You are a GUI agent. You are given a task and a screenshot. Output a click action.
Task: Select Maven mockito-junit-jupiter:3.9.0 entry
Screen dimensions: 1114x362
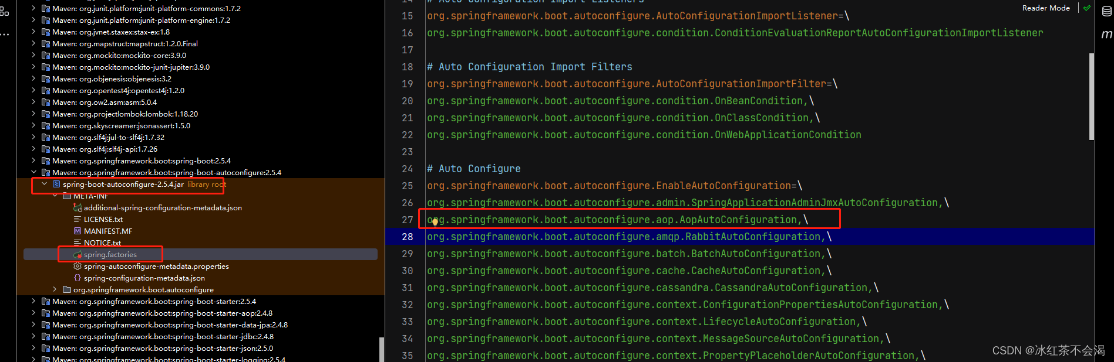[x=131, y=67]
